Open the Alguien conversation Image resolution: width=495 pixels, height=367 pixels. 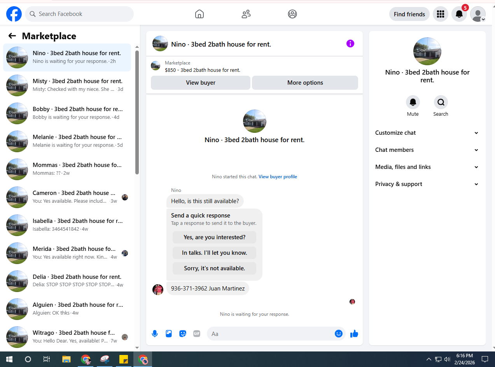(67, 309)
